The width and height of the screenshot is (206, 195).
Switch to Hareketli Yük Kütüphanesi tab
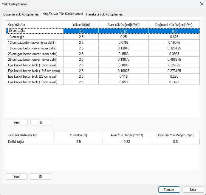pos(105,14)
